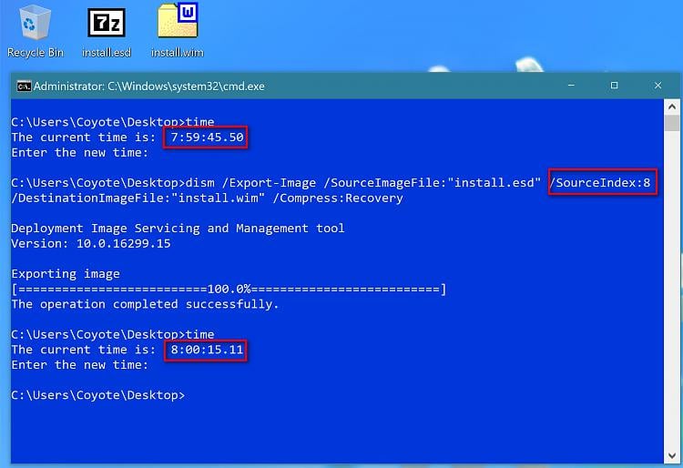Maximize the Administrator cmd.exe window
The height and width of the screenshot is (468, 683).
point(614,86)
